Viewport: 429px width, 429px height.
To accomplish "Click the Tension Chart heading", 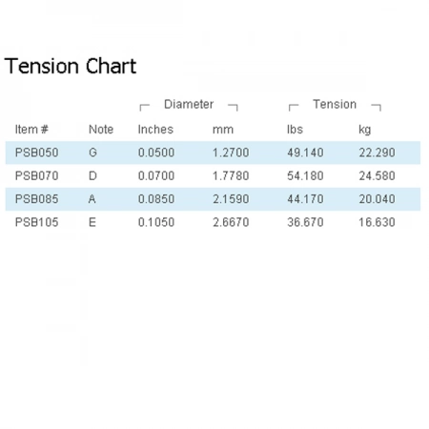I will click(71, 66).
